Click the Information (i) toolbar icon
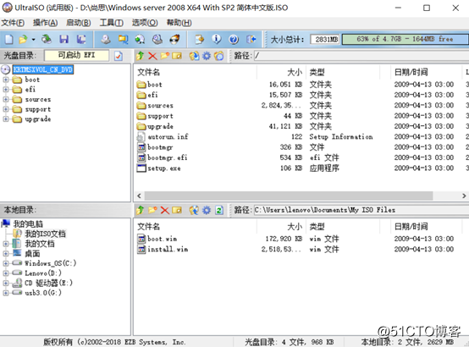The width and height of the screenshot is (469, 347). tap(217, 39)
